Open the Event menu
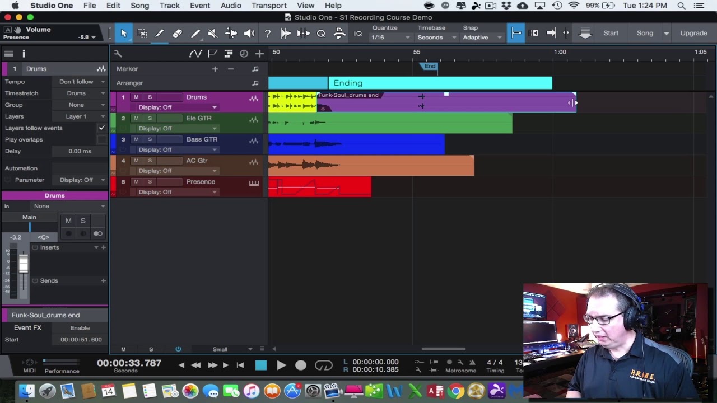The height and width of the screenshot is (403, 717). tap(200, 6)
